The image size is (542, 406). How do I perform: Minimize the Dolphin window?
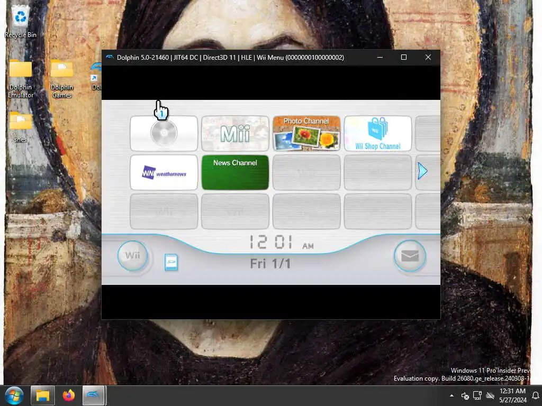(x=380, y=57)
